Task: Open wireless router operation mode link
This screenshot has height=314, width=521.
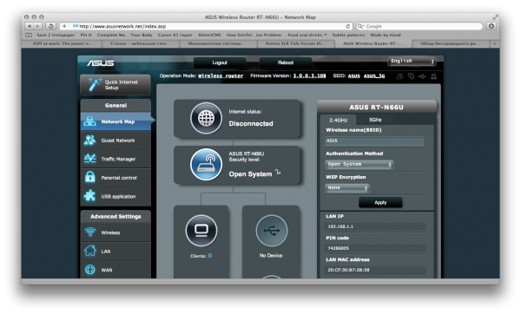Action: (x=221, y=76)
